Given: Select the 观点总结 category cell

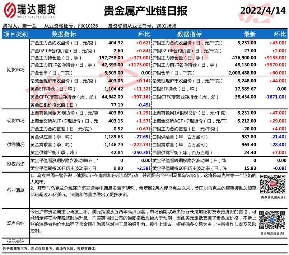Looking at the screenshot, I should [15, 223].
